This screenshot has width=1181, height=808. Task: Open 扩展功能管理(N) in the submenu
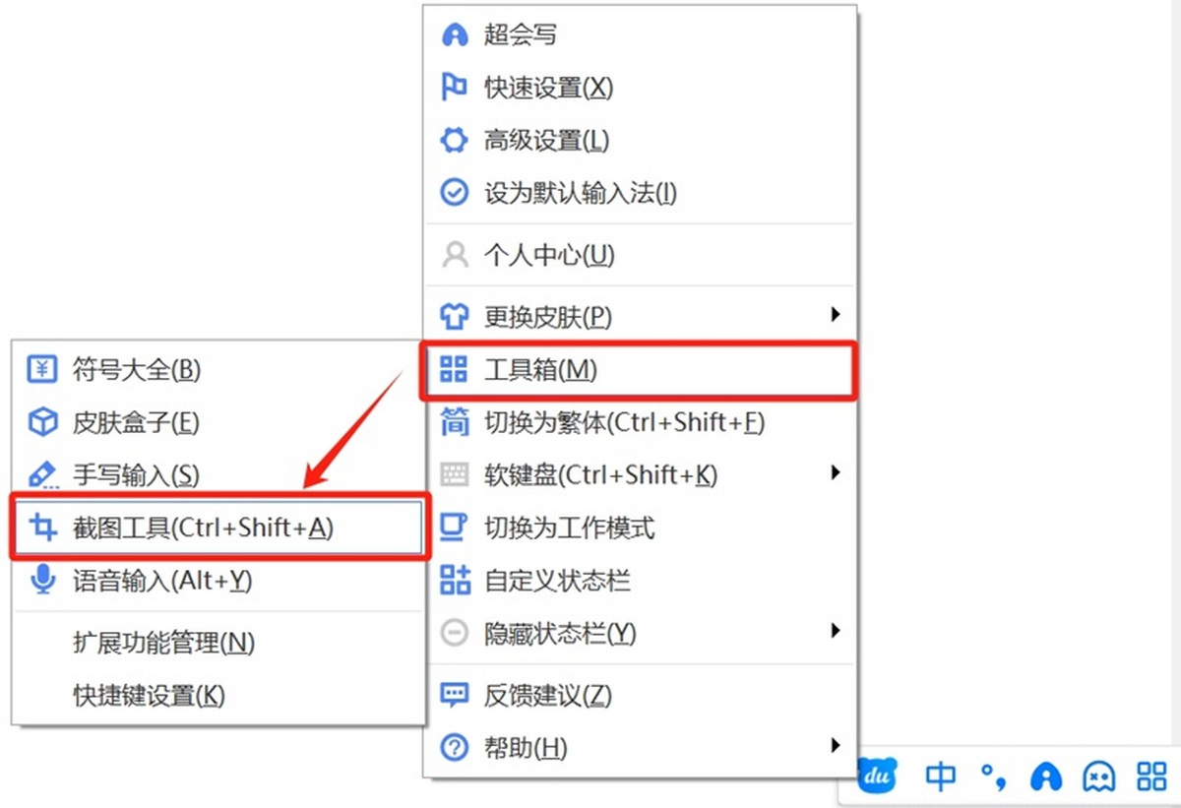tap(218, 644)
